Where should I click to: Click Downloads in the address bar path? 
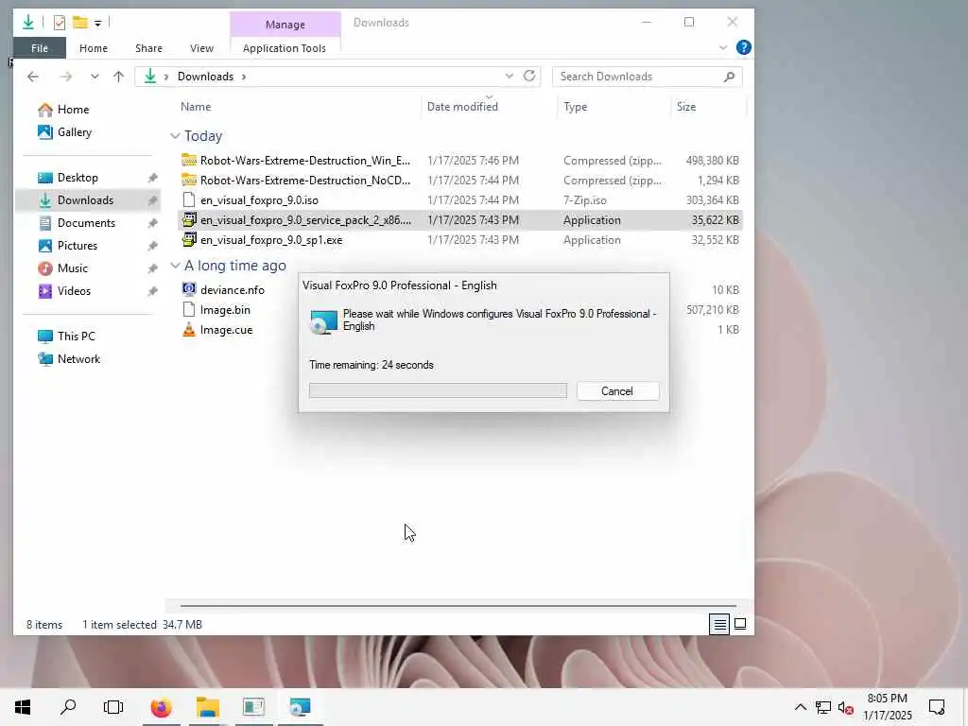pyautogui.click(x=205, y=77)
